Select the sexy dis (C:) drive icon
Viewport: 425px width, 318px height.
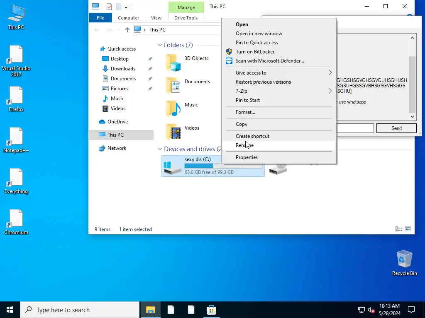pos(172,168)
